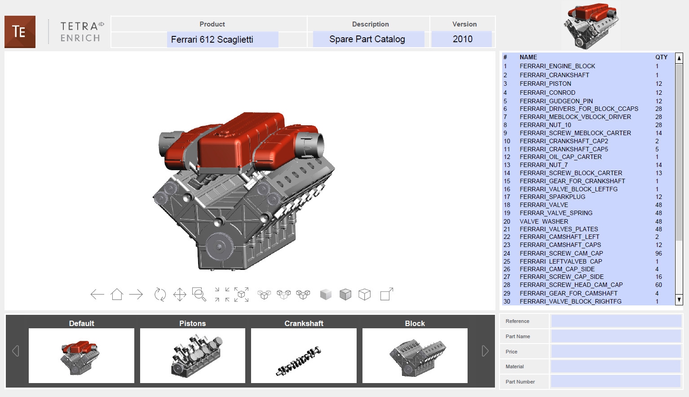Click the Part Name field

tap(616, 336)
